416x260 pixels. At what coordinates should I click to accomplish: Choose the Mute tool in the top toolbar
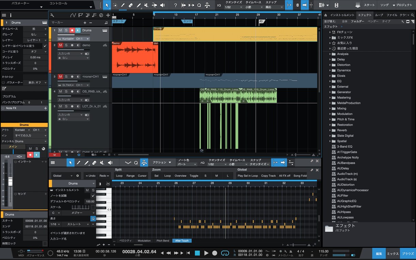click(146, 5)
